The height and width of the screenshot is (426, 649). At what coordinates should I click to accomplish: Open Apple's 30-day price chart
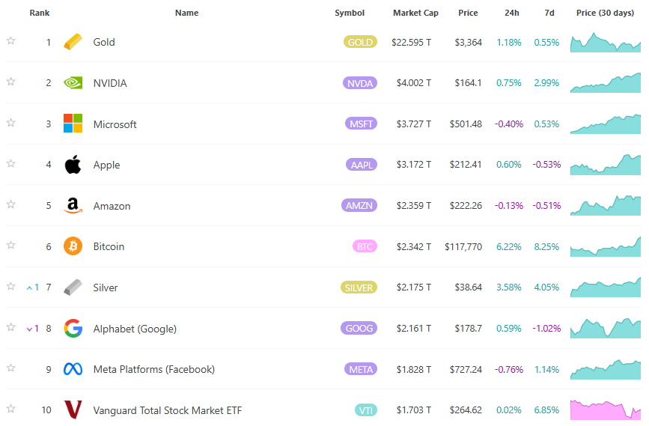605,165
